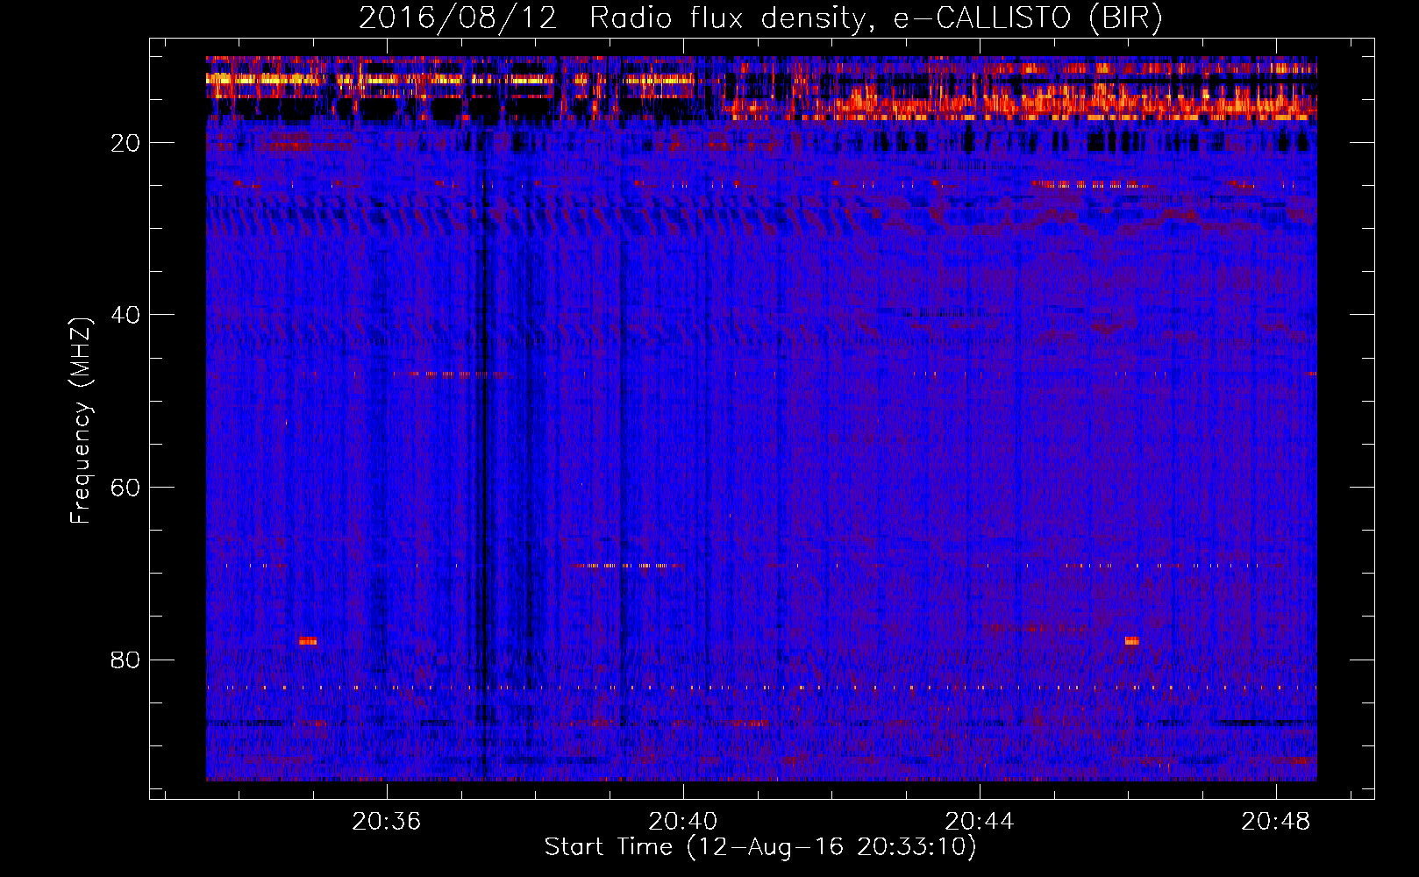
Task: Click the plot title "Radio flux density, e-CALLISTO (BIR)"
Action: [875, 18]
